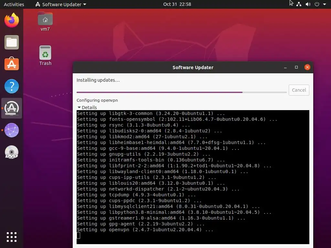Click the installation progress bar
Image resolution: width=331 pixels, height=248 pixels.
tap(182, 92)
